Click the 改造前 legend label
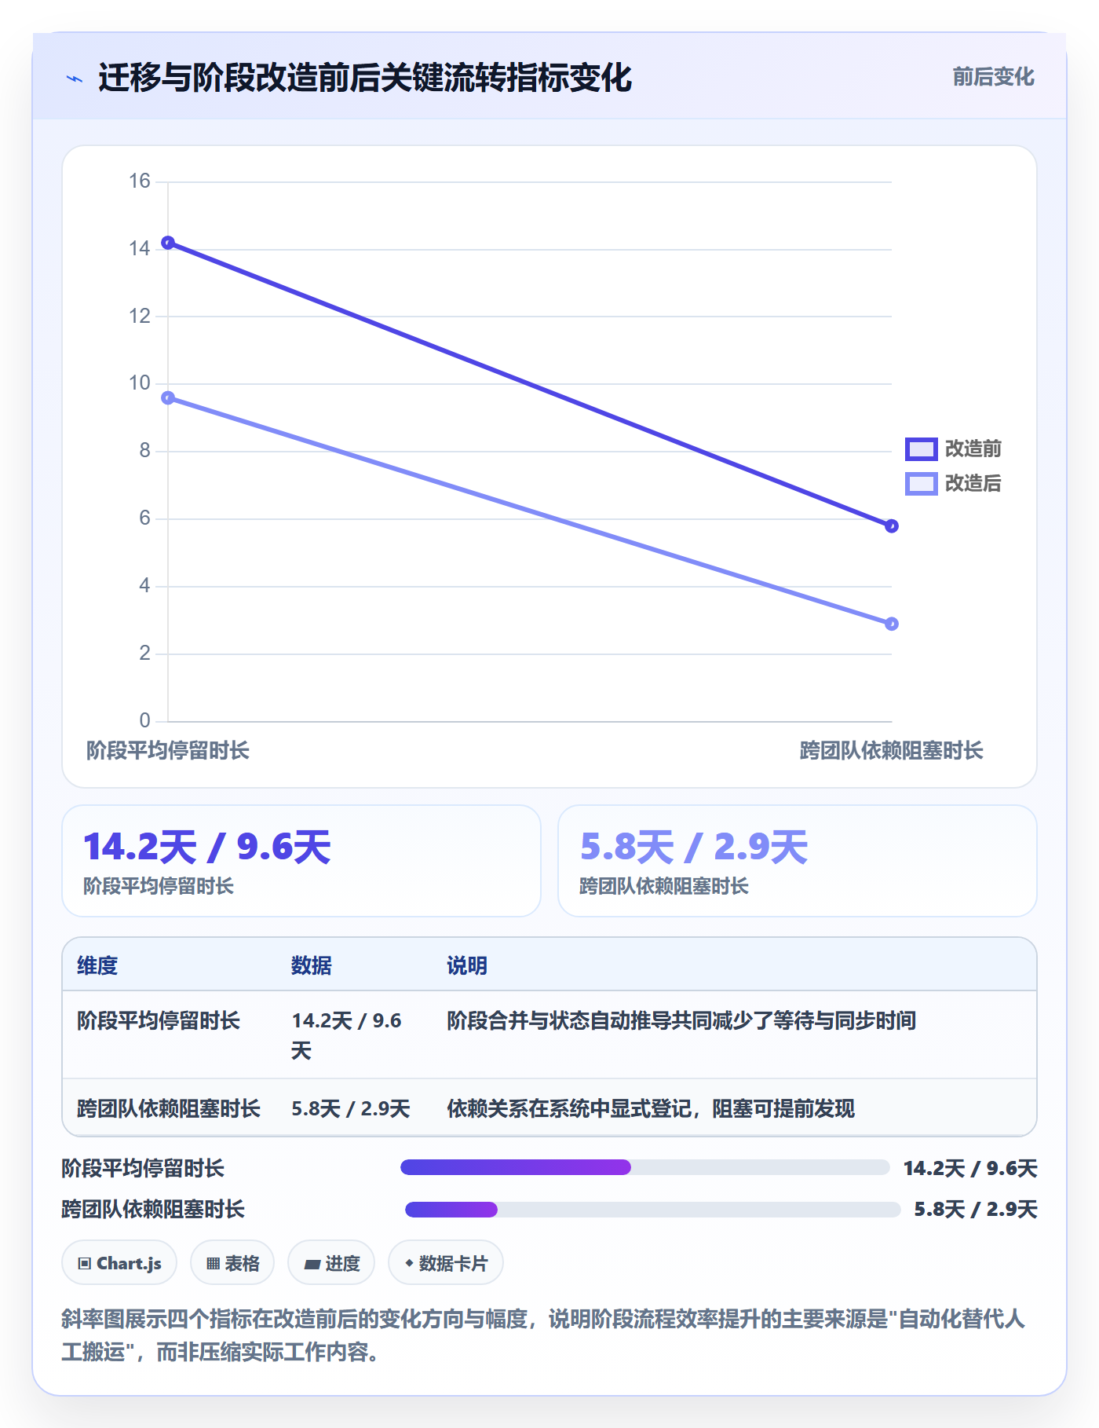 [973, 449]
